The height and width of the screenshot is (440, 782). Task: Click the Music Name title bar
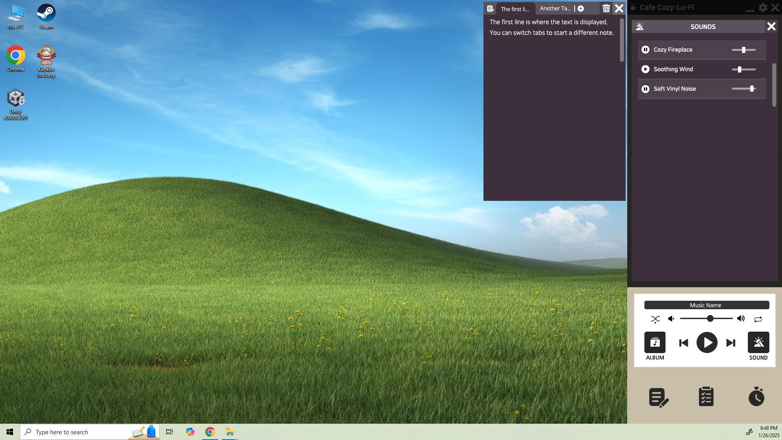click(x=706, y=305)
